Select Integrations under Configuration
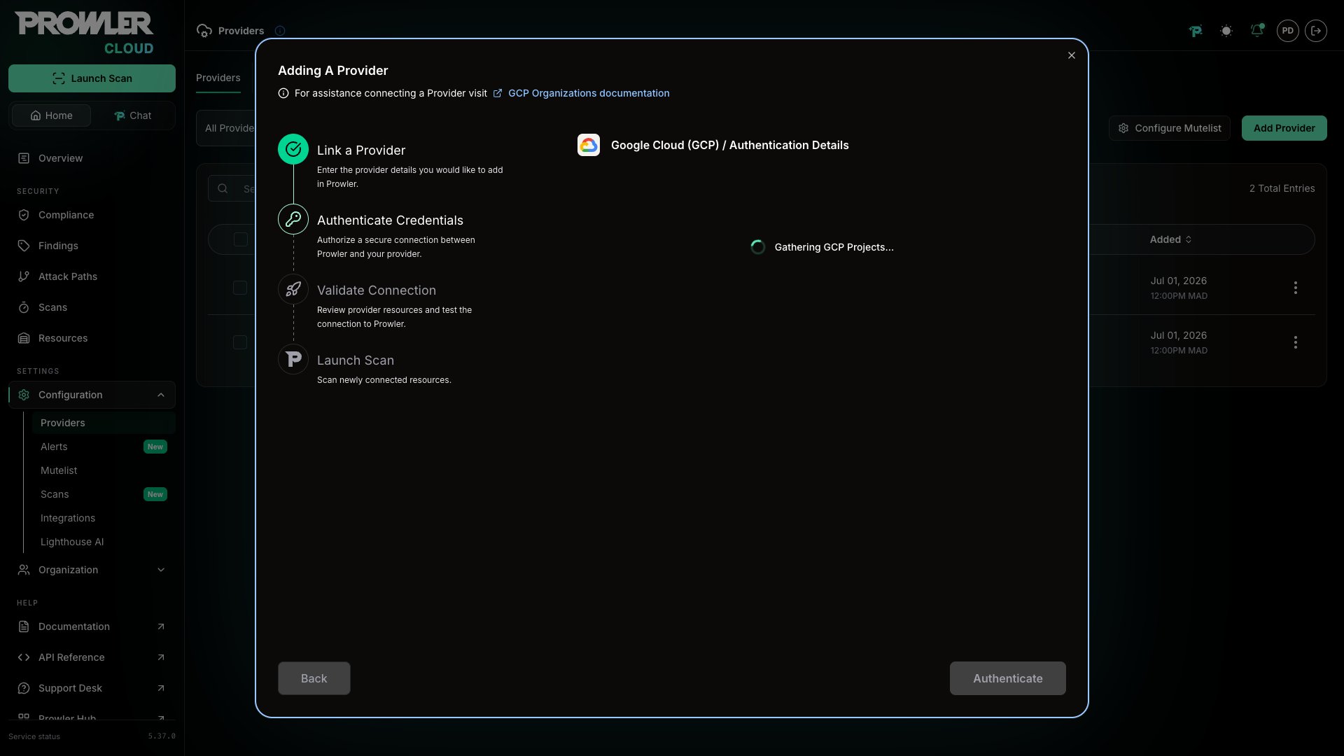This screenshot has width=1344, height=756. click(104, 518)
